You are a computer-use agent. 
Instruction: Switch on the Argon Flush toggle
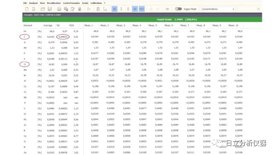178,9
